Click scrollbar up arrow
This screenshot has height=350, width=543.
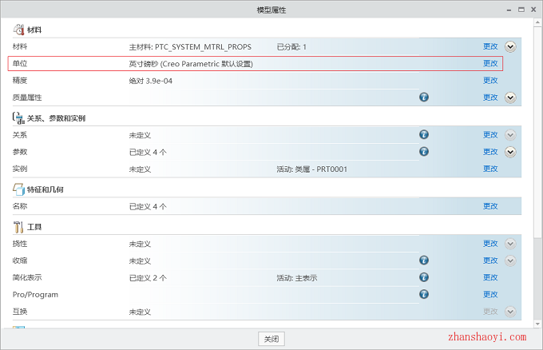click(537, 22)
